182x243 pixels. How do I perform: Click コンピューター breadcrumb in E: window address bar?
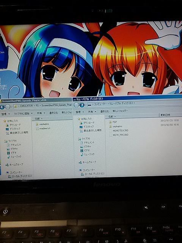click(x=100, y=104)
